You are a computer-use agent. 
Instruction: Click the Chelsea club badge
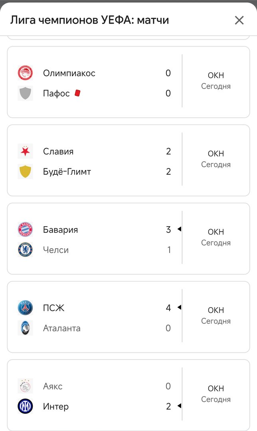(x=25, y=249)
